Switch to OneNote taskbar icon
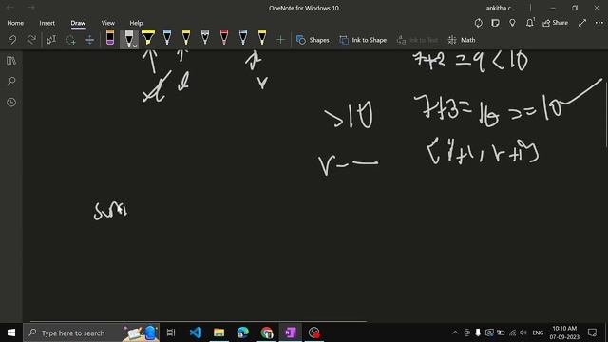Viewport: 608px width, 342px height. 290,332
